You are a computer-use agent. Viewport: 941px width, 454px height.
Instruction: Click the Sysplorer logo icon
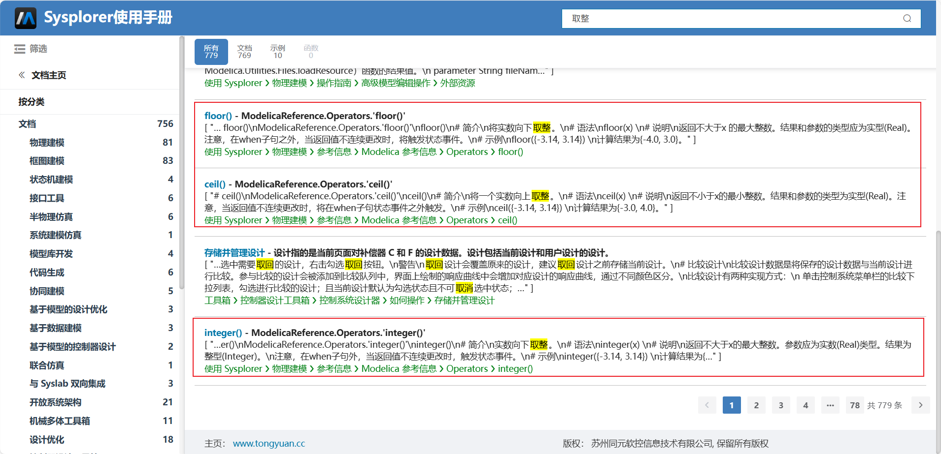tap(26, 18)
